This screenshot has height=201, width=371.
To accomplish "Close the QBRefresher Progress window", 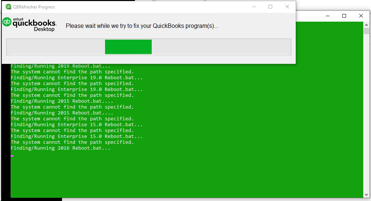I will [287, 7].
